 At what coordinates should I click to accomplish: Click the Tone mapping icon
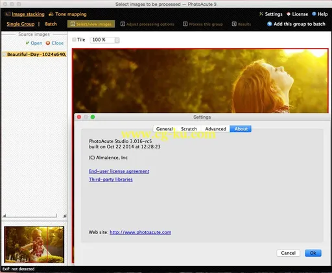(x=51, y=14)
